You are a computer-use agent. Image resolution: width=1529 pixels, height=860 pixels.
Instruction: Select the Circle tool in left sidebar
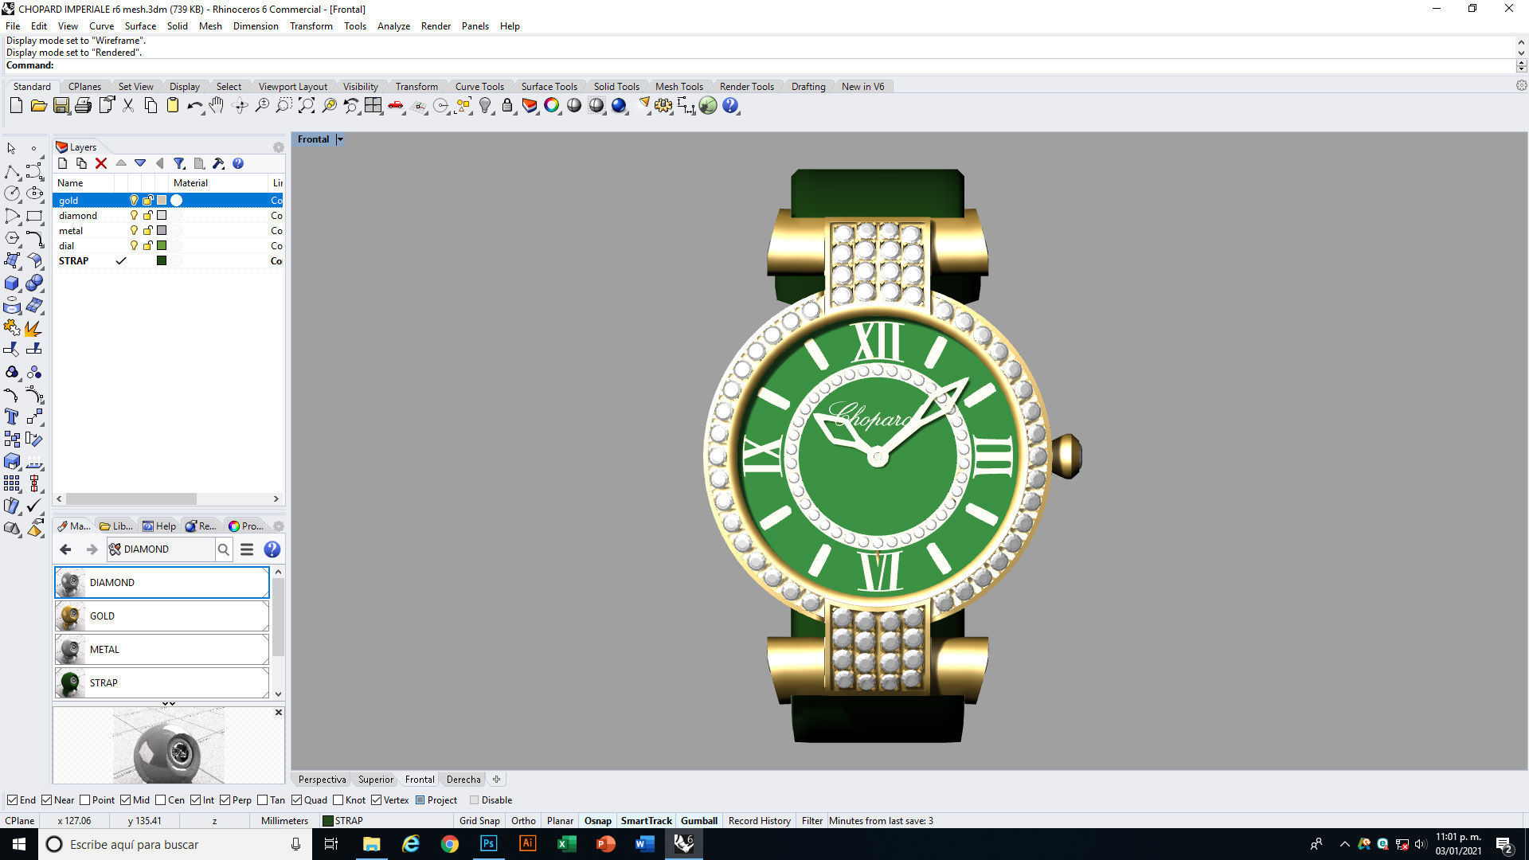coord(12,193)
